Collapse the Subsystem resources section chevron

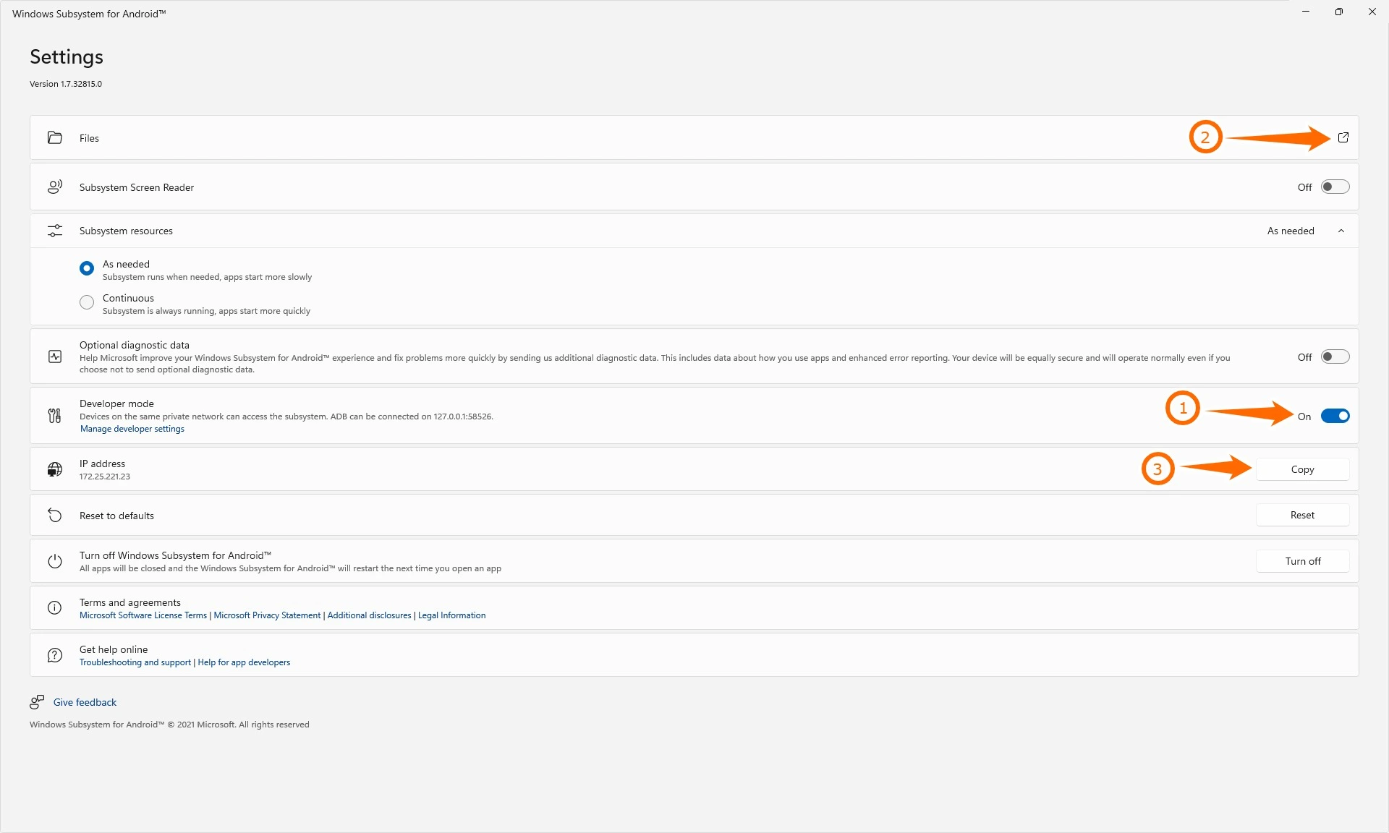pyautogui.click(x=1341, y=231)
